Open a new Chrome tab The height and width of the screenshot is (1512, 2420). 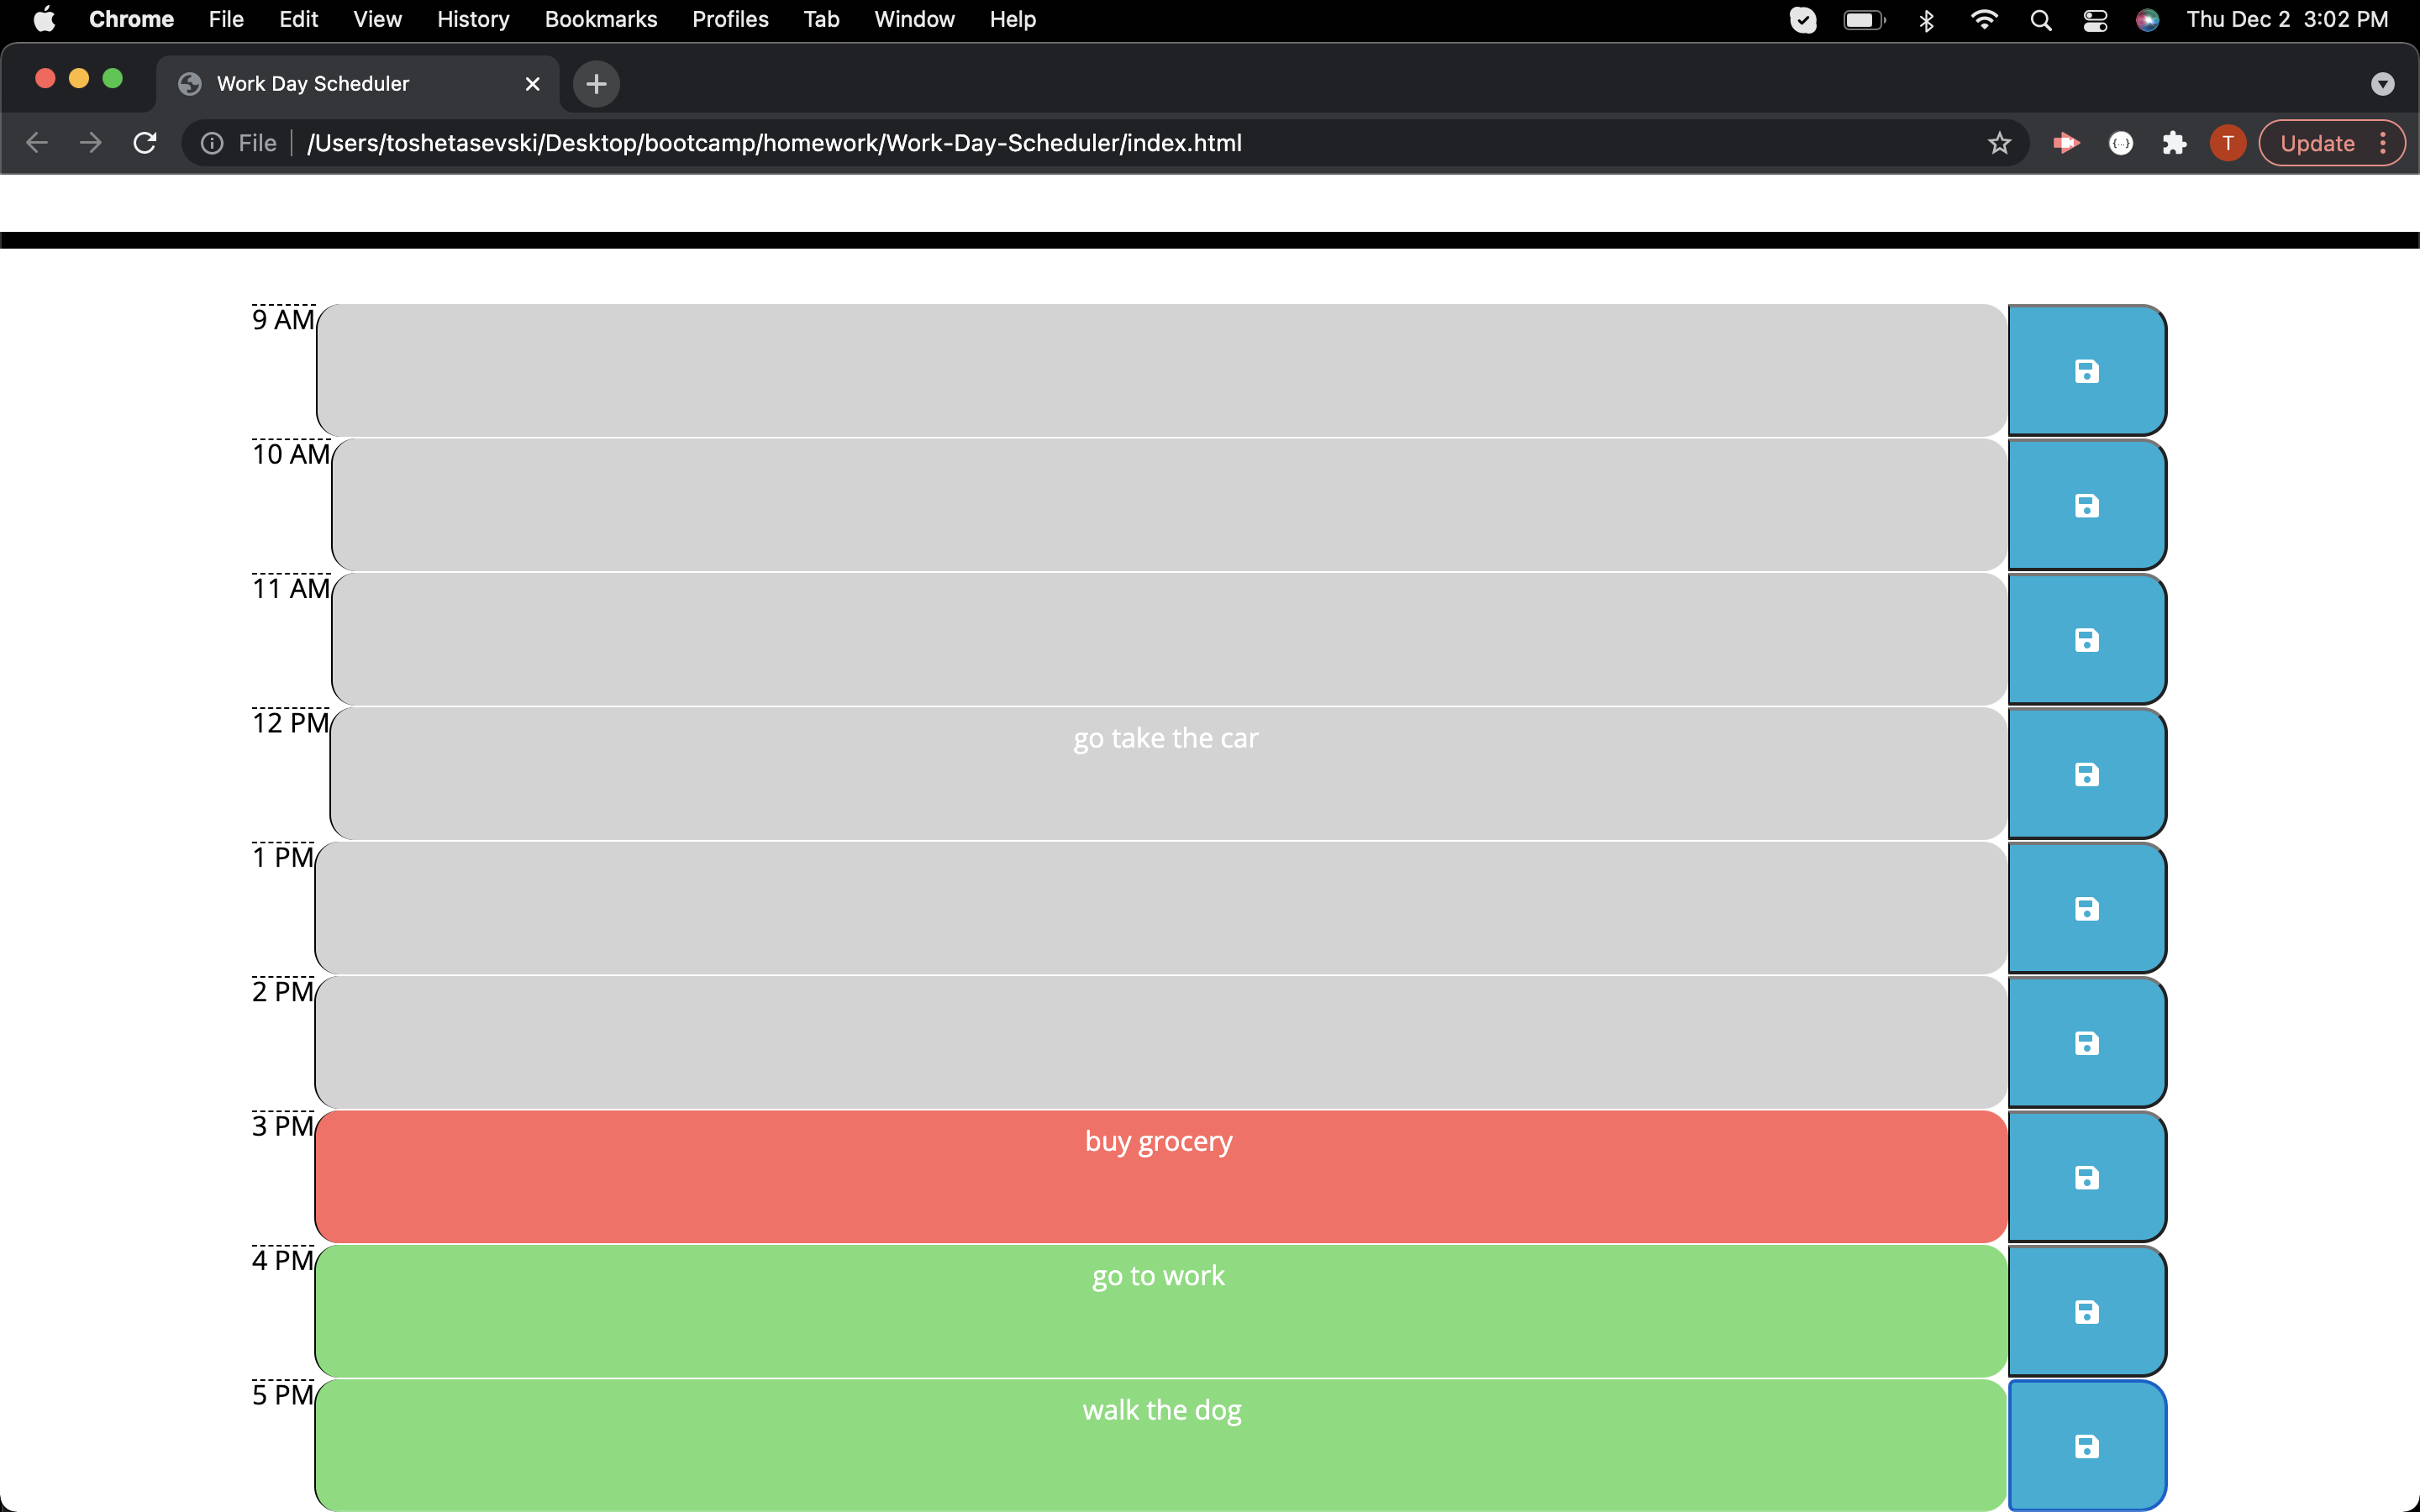click(596, 84)
